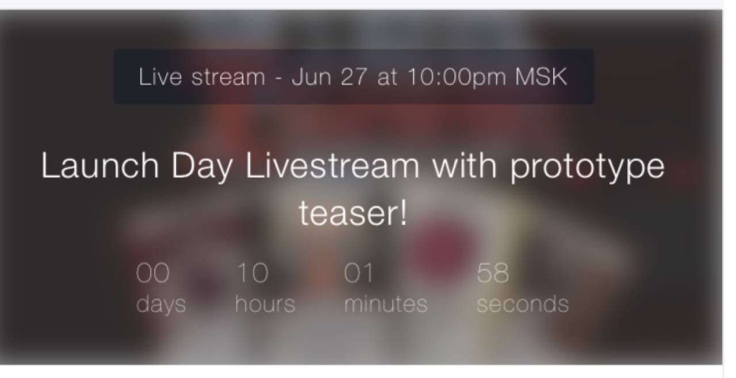Viewport: 736px width, 378px height.
Task: Click the blurred red circle in background
Action: (442, 248)
